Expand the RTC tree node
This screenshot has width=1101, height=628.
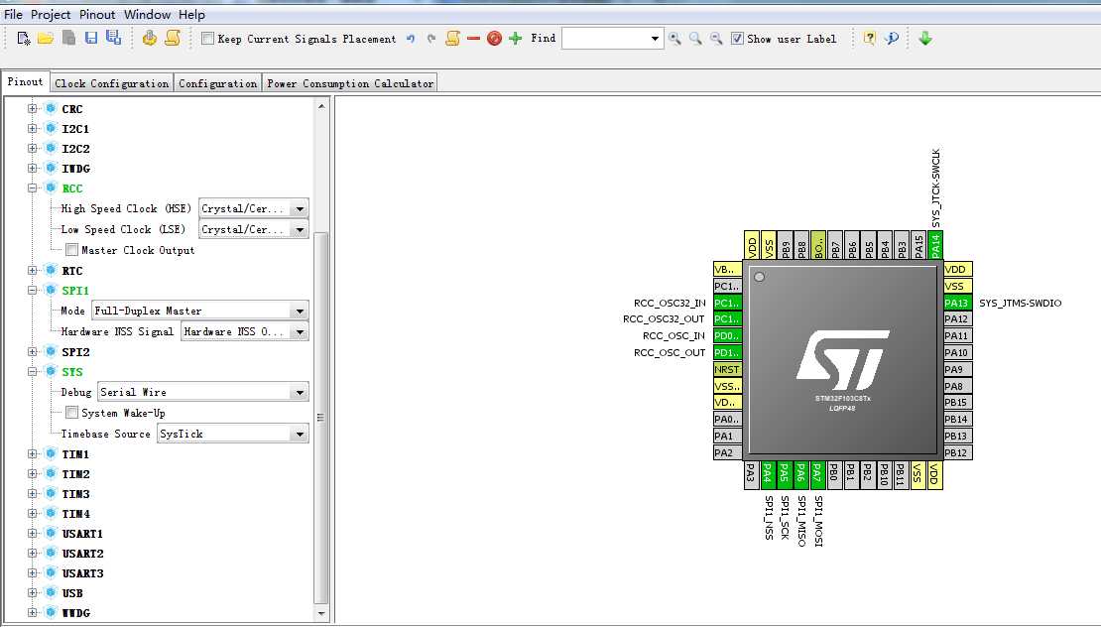click(x=33, y=271)
